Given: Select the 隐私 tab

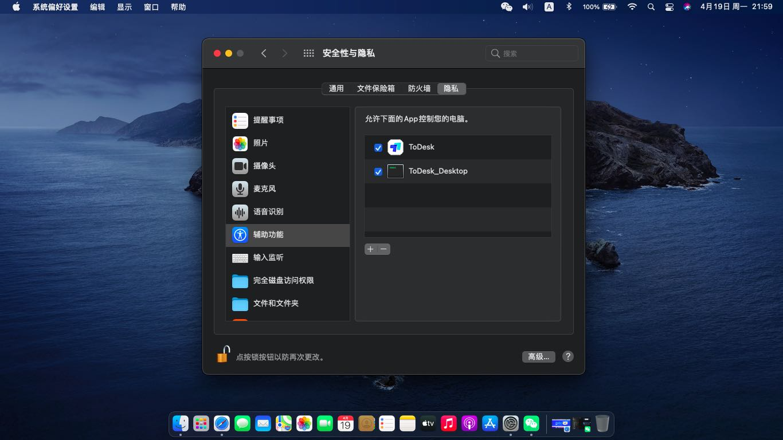Looking at the screenshot, I should pos(451,89).
